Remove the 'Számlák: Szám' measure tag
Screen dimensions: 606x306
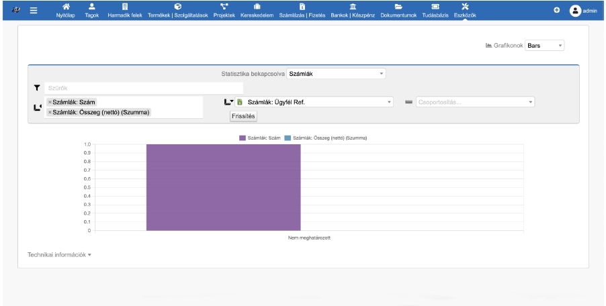click(x=50, y=102)
